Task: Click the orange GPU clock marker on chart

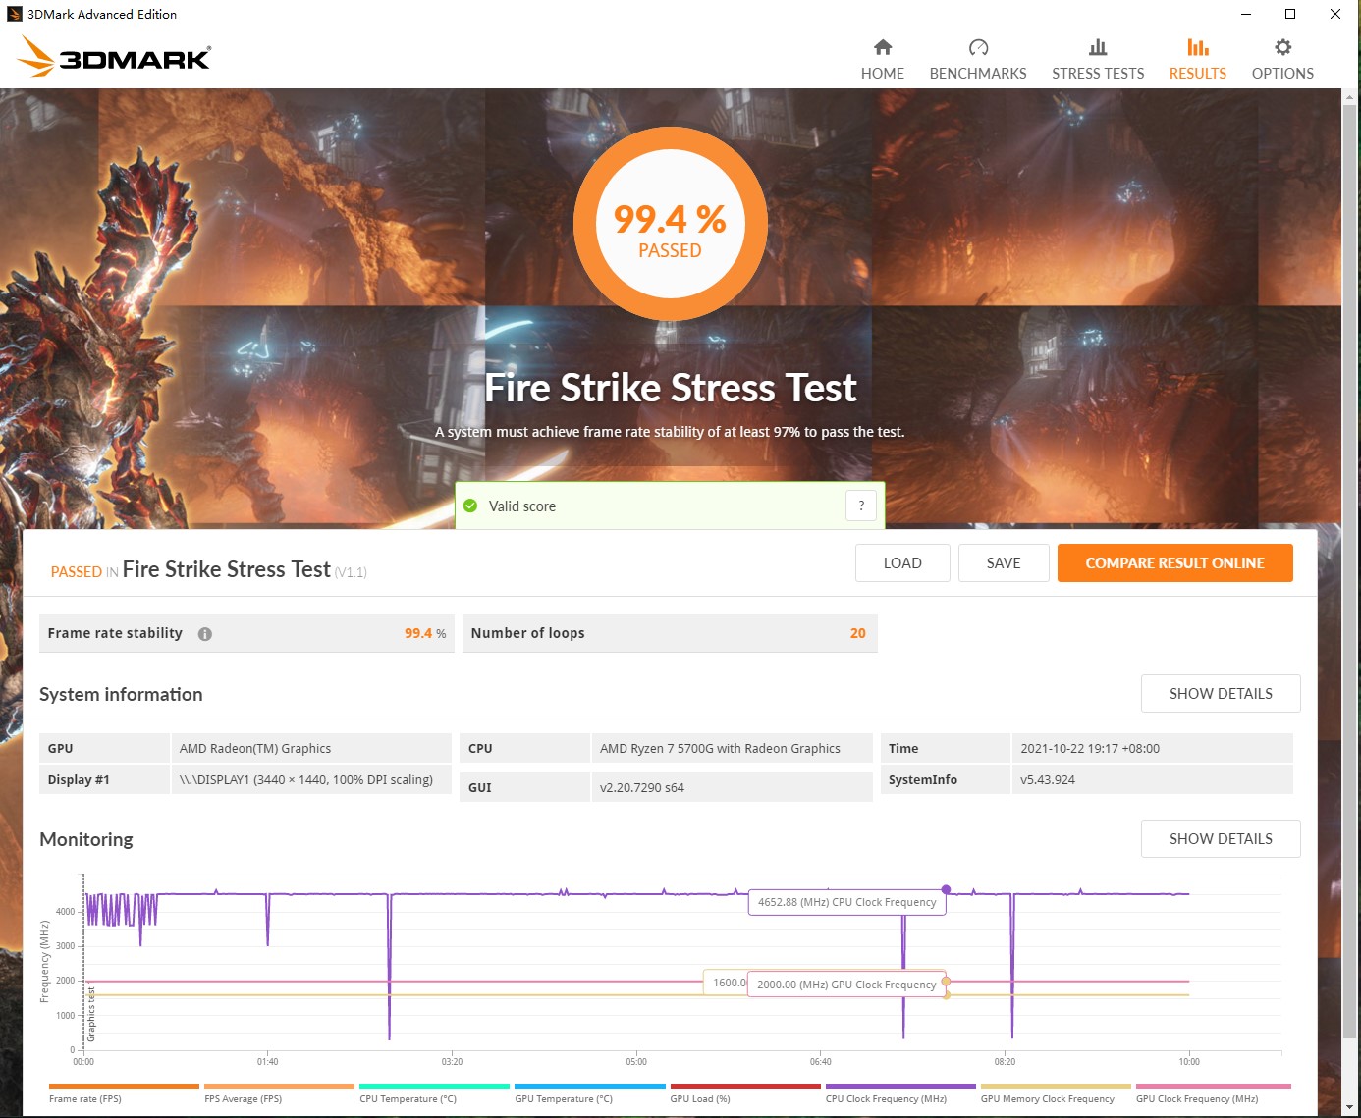Action: click(946, 982)
